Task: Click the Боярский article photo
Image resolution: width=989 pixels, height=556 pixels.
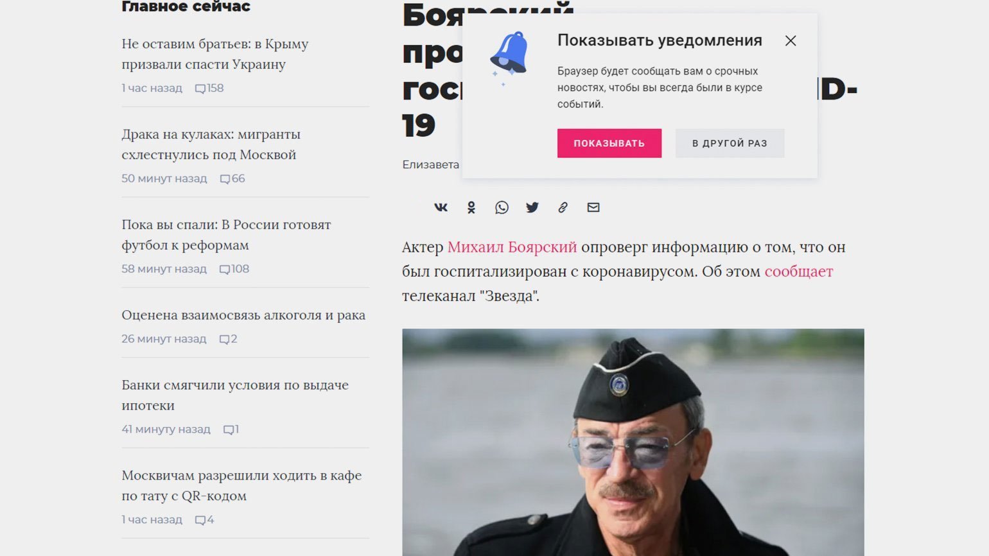Action: pos(633,442)
